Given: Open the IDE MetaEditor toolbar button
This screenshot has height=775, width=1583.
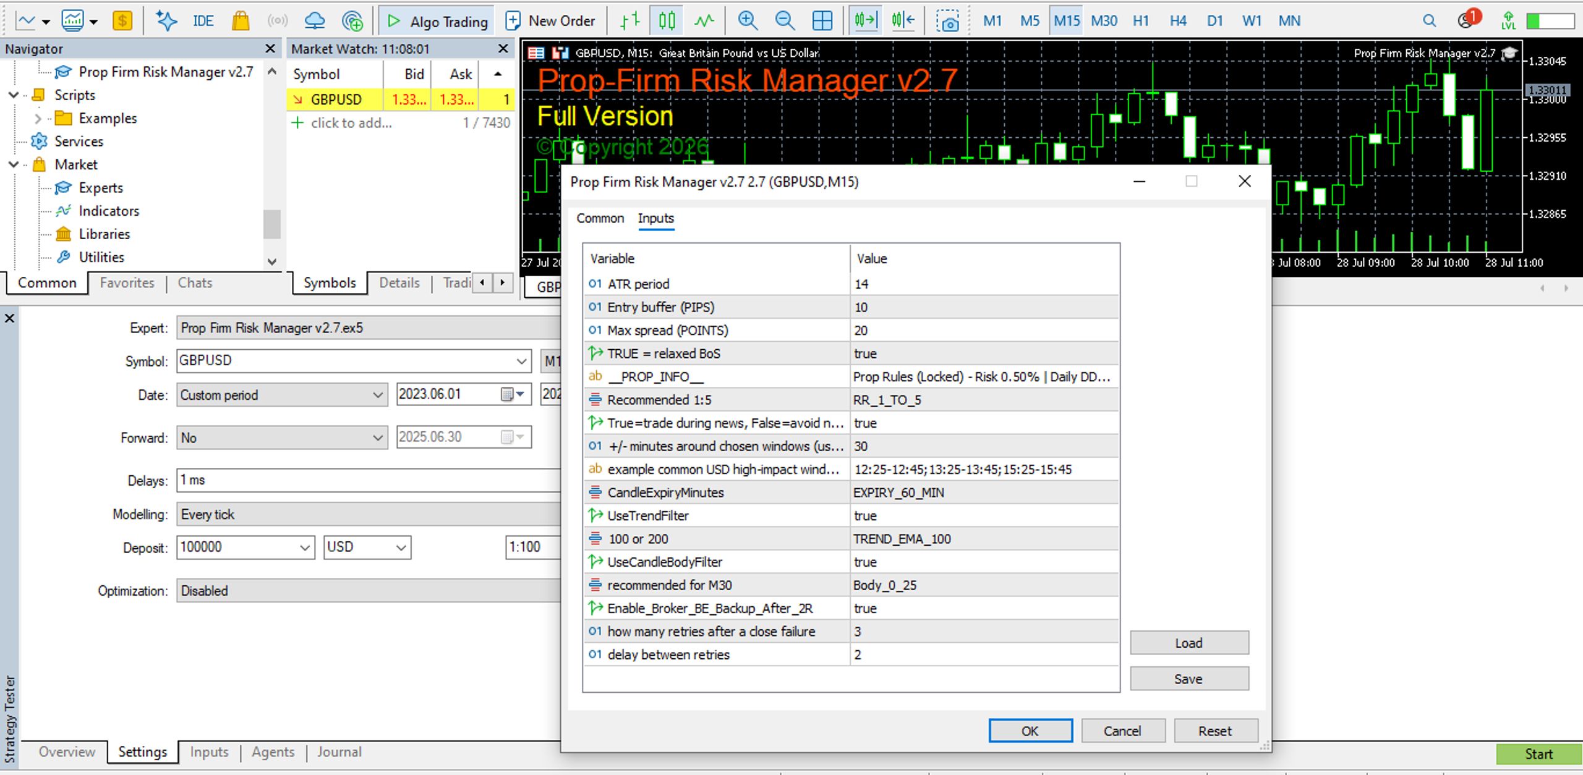Looking at the screenshot, I should [203, 21].
